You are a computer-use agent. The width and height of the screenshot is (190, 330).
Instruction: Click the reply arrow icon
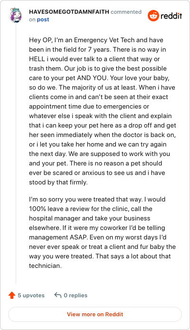click(58, 295)
